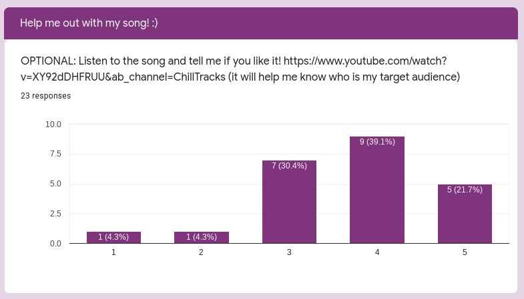Click x-axis label 1 under the chart
Screen dimensions: 524x299
pos(113,252)
